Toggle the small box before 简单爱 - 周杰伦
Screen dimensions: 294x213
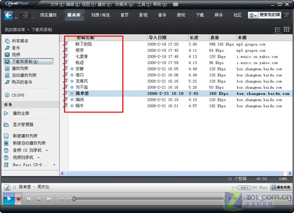pos(14,187)
